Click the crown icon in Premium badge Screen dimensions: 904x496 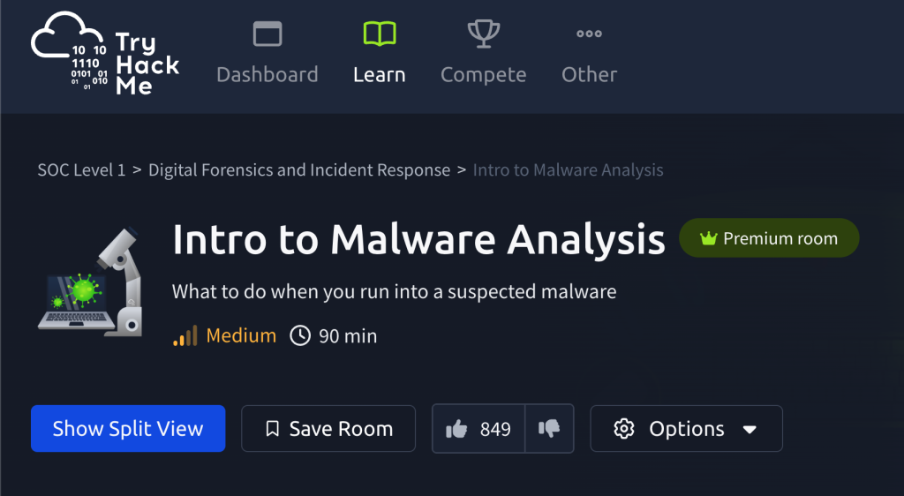tap(708, 238)
